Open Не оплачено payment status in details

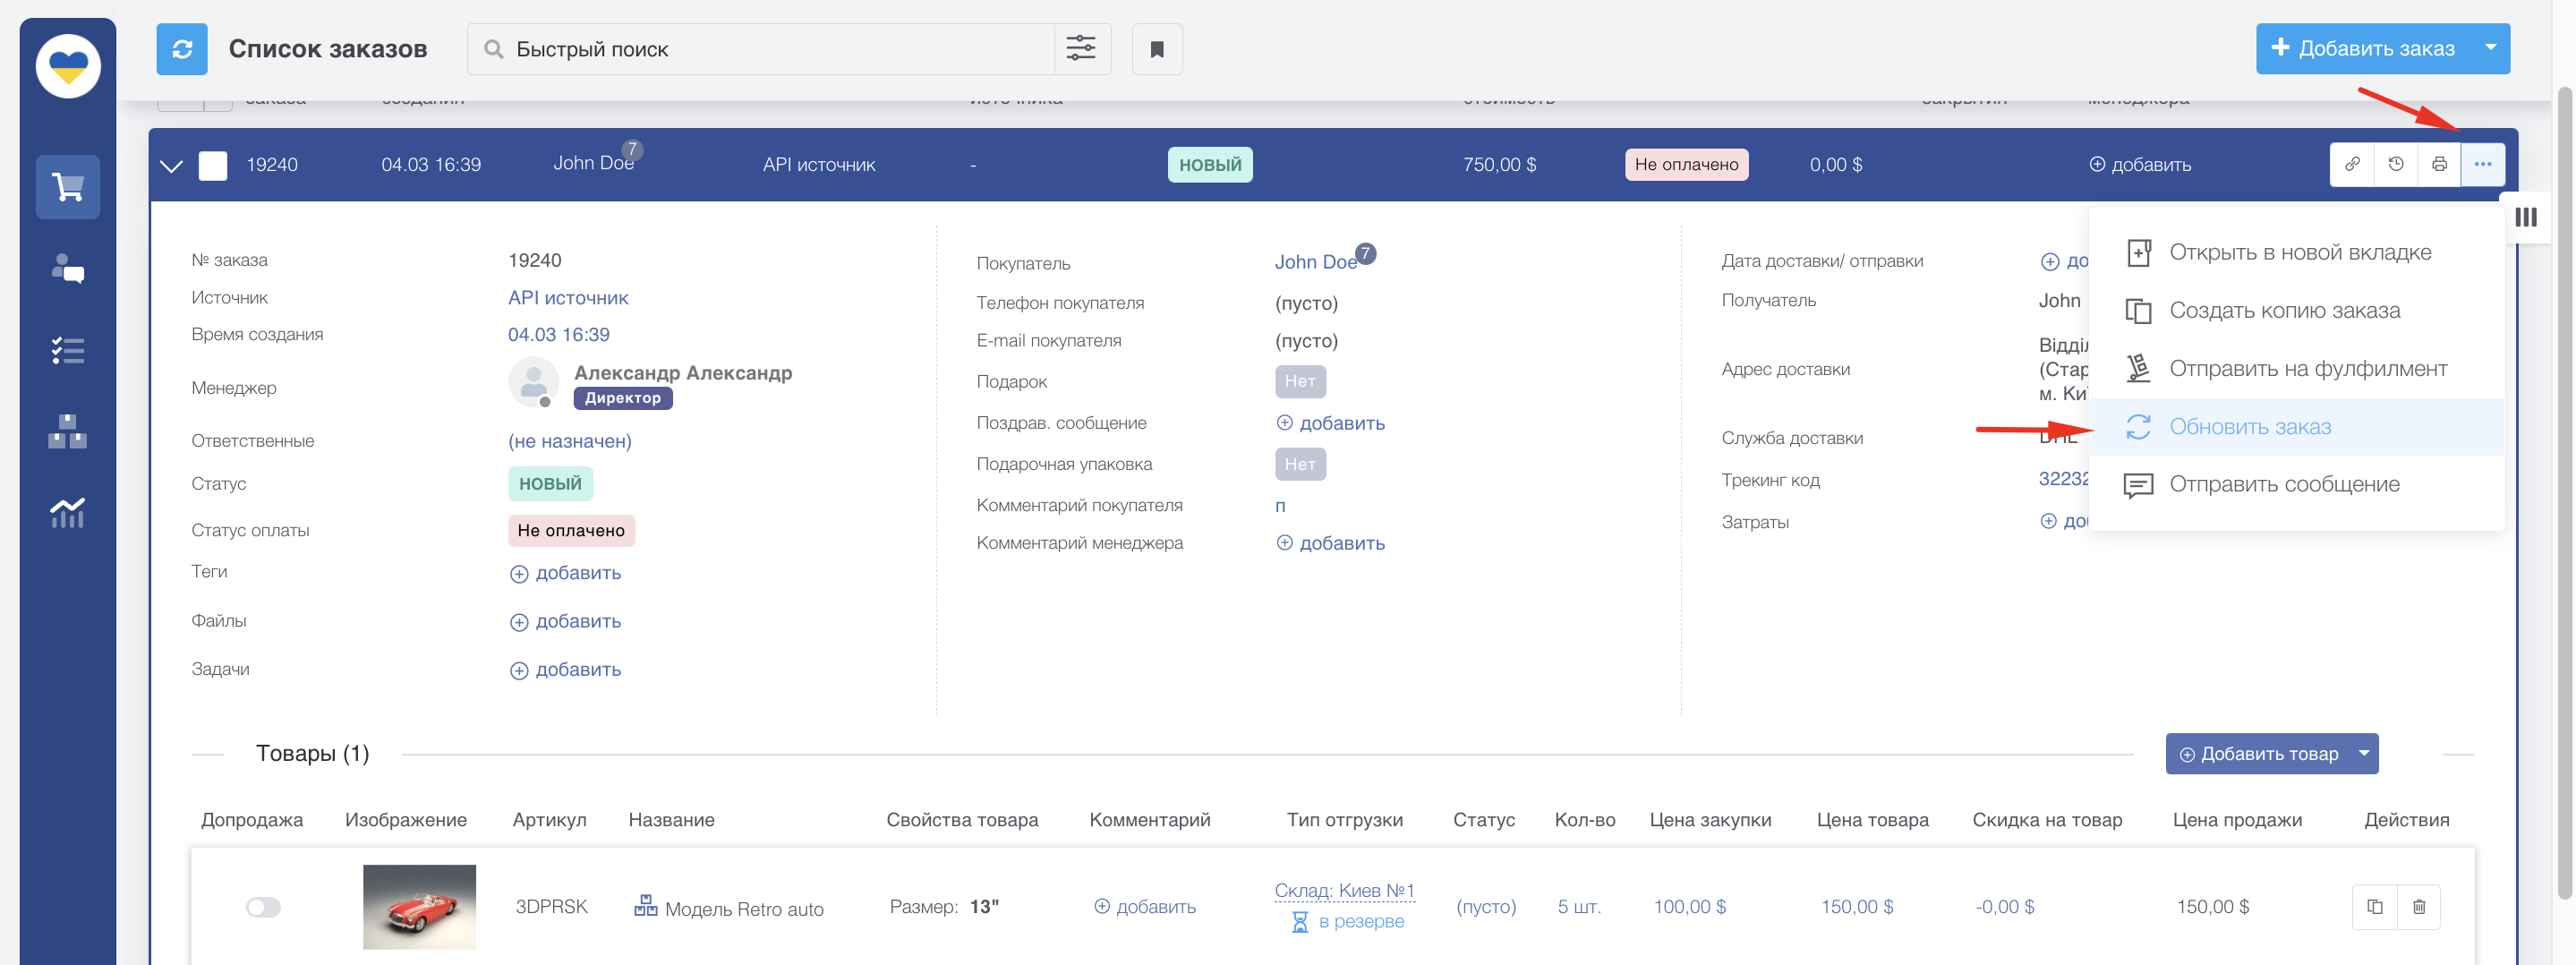pos(571,531)
